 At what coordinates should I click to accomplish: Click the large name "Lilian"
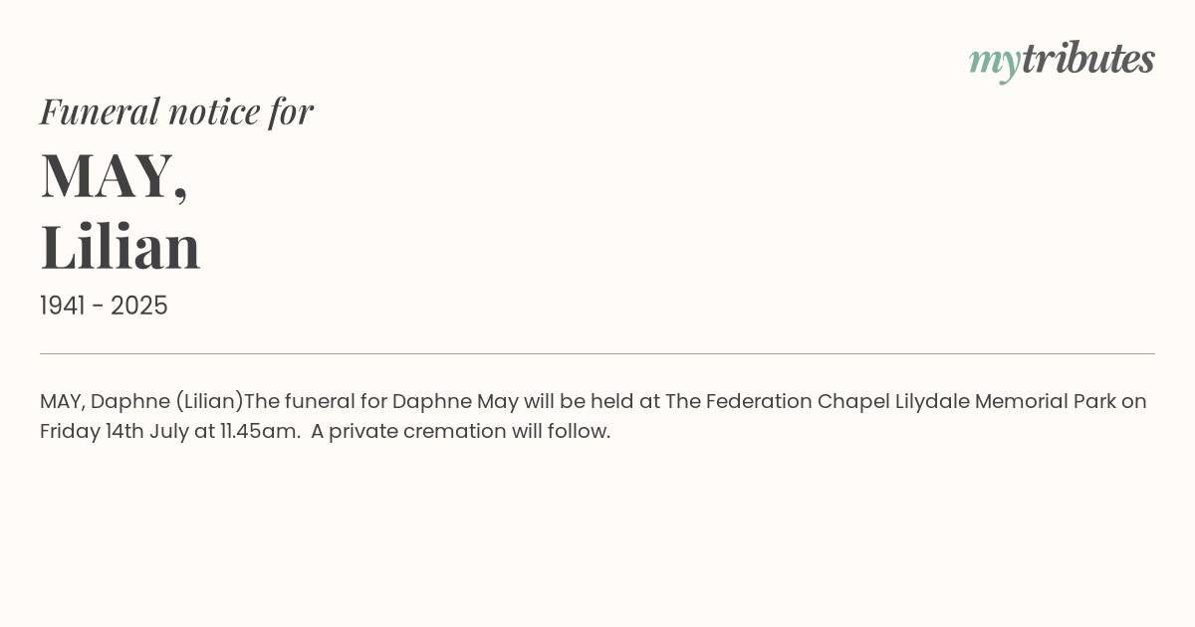coord(120,247)
